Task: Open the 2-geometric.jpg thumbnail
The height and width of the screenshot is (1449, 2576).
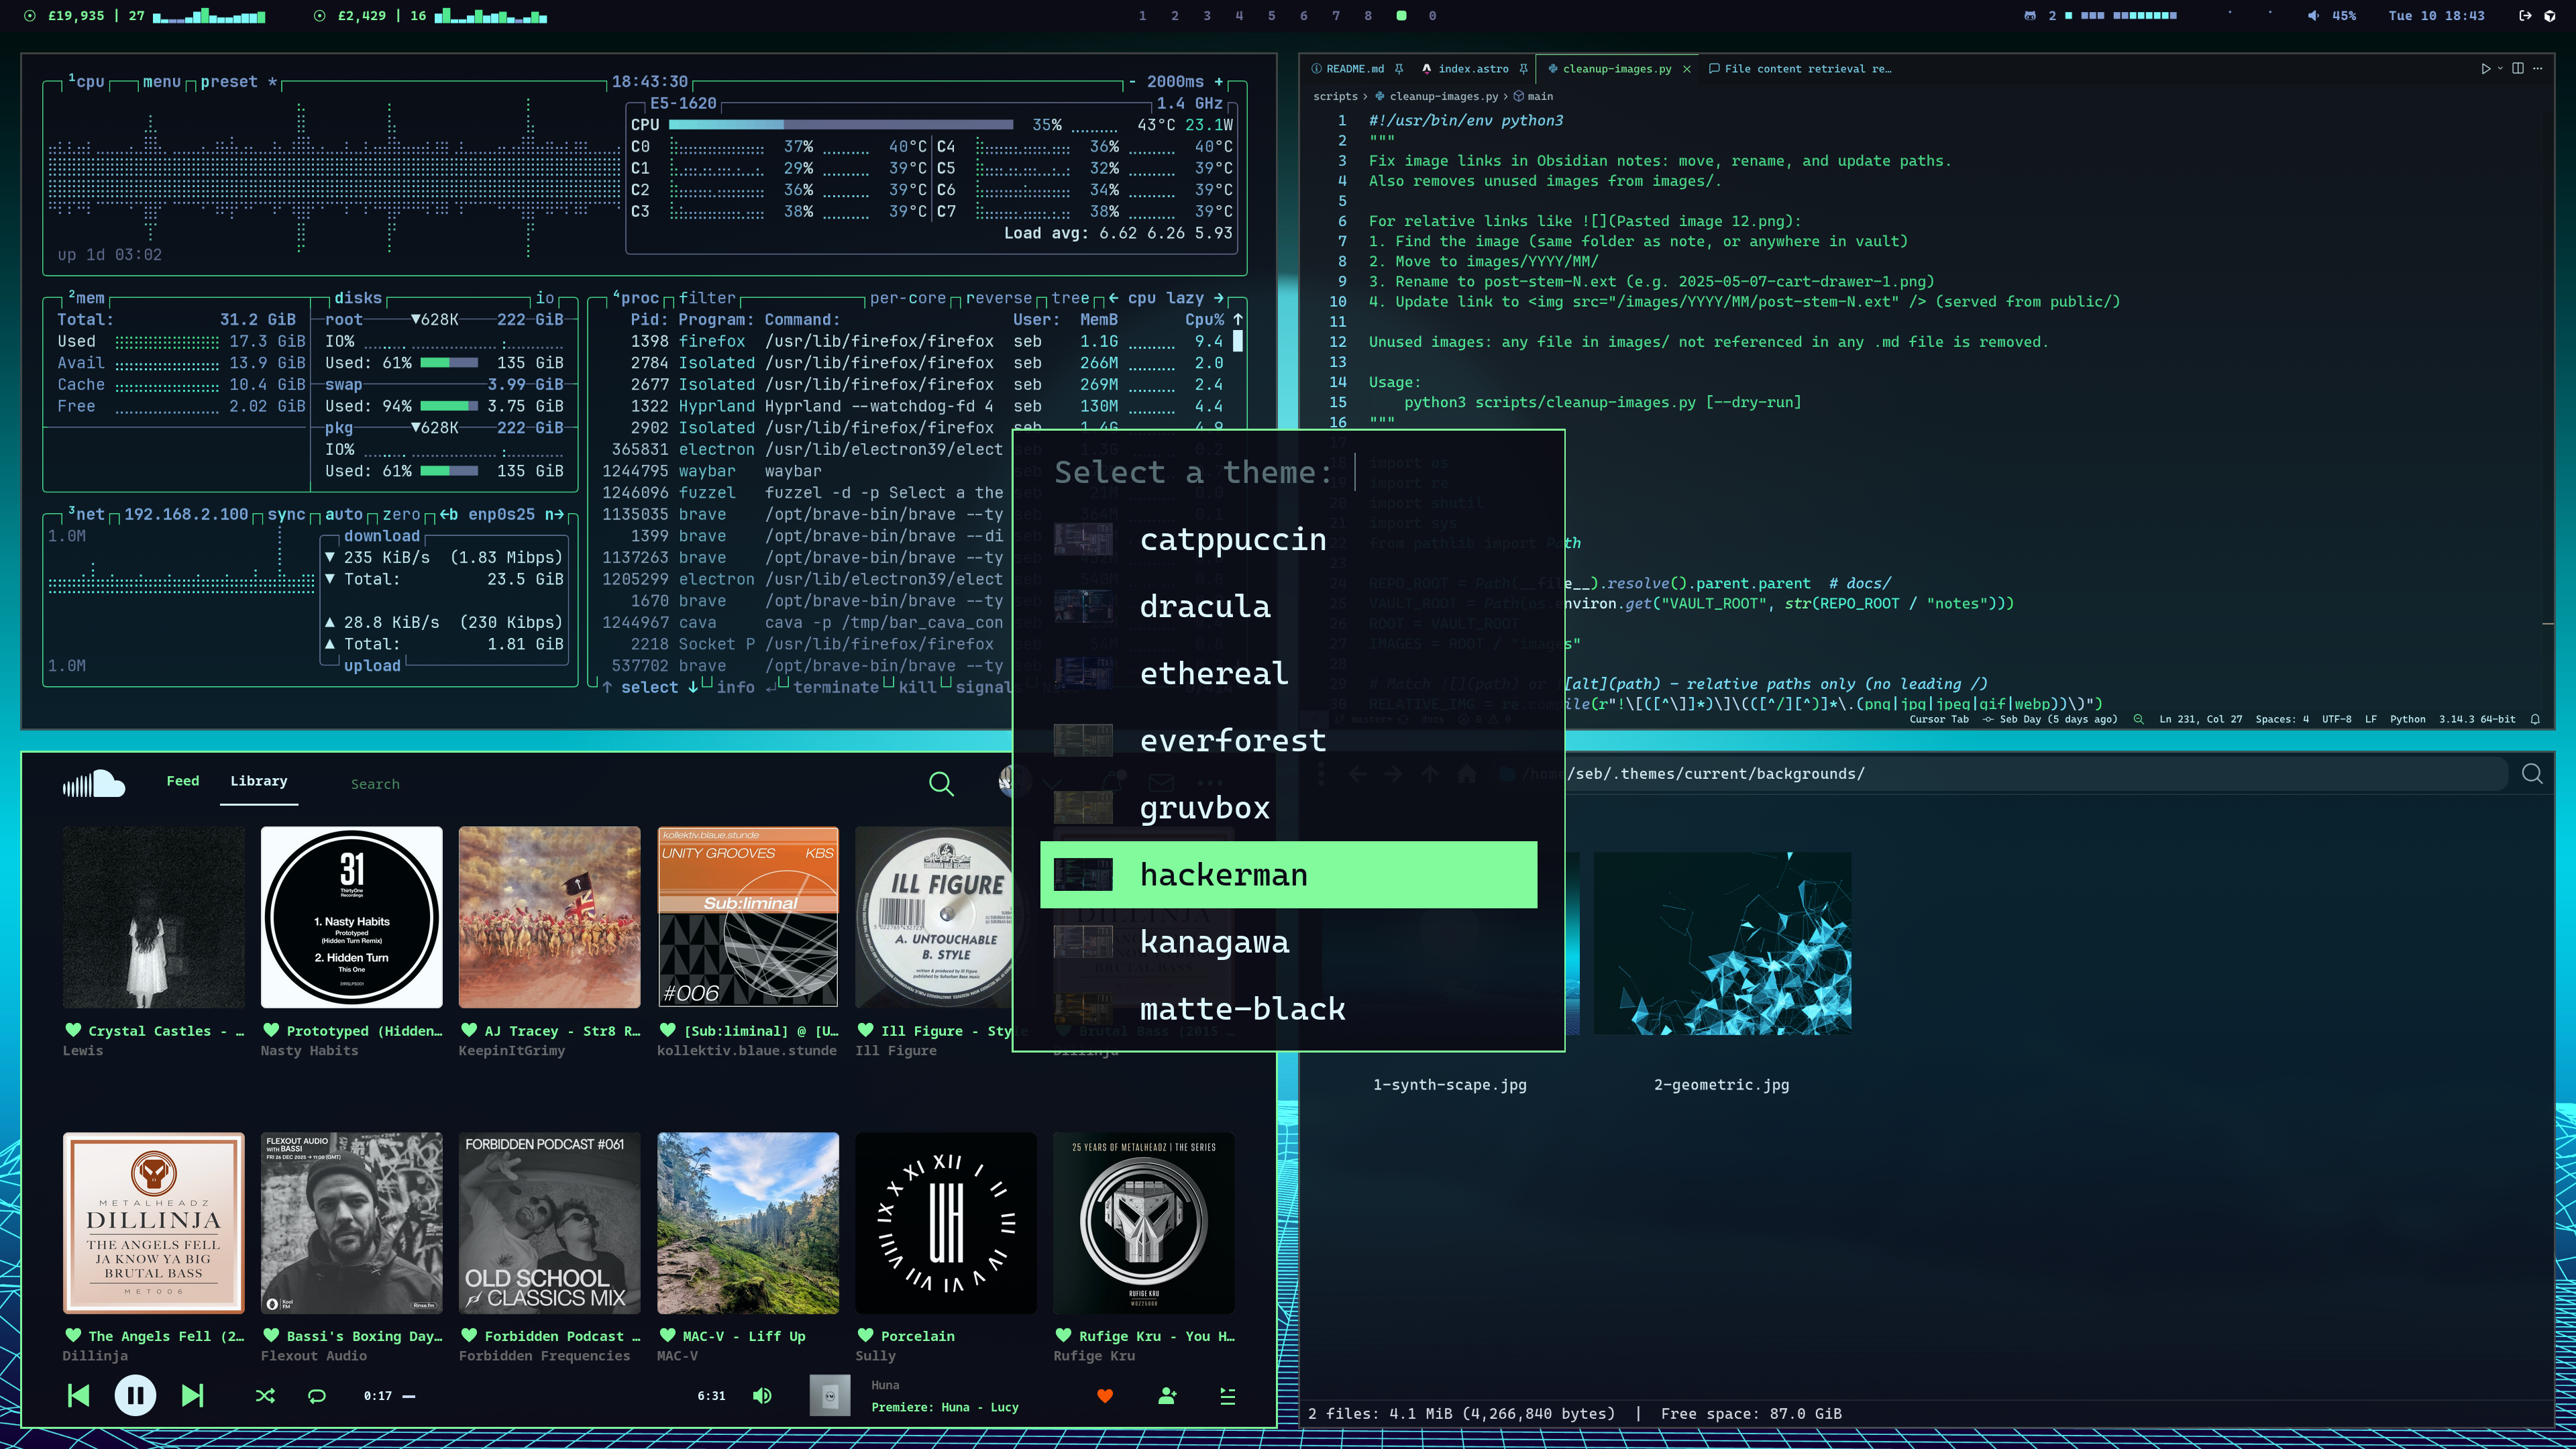Action: 1722,943
